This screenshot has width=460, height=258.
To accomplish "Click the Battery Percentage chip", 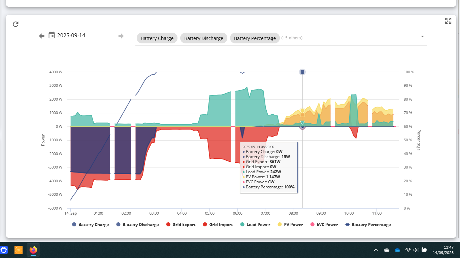I will tap(255, 38).
